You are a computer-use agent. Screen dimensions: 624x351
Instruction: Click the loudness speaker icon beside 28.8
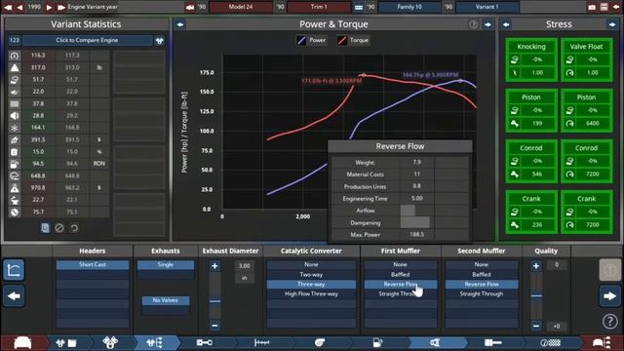coord(15,115)
